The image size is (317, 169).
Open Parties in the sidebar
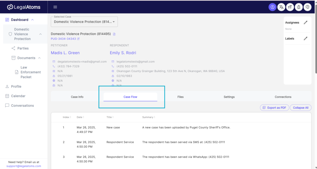(23, 48)
